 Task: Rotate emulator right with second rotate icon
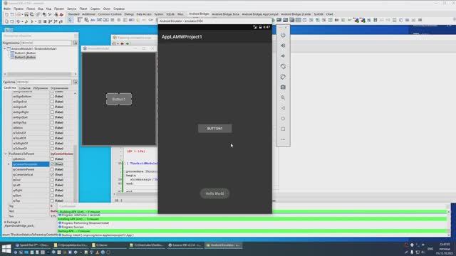pos(283,77)
